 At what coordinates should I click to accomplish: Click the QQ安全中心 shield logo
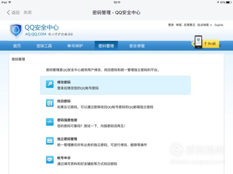[16, 31]
